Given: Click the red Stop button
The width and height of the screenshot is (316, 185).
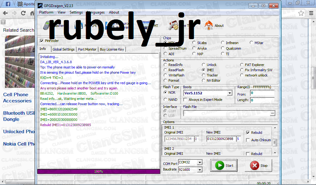Looking at the screenshot, I should 258,166.
